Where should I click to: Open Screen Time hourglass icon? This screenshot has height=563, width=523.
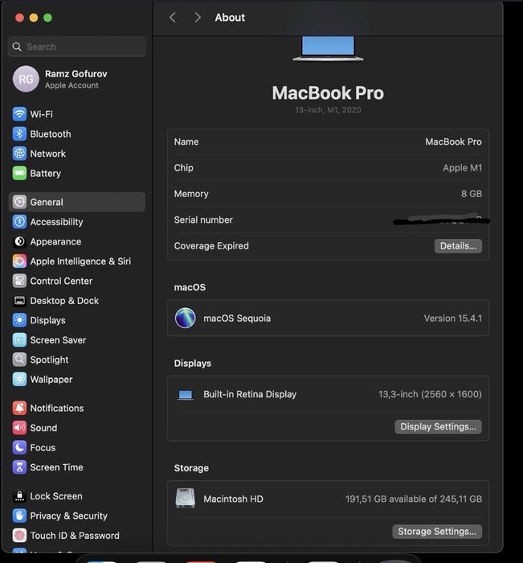(19, 467)
